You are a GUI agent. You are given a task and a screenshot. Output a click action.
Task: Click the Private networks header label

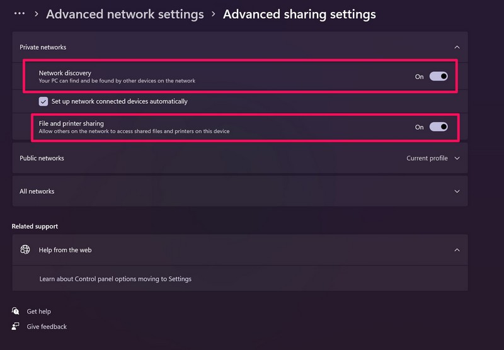pos(43,47)
